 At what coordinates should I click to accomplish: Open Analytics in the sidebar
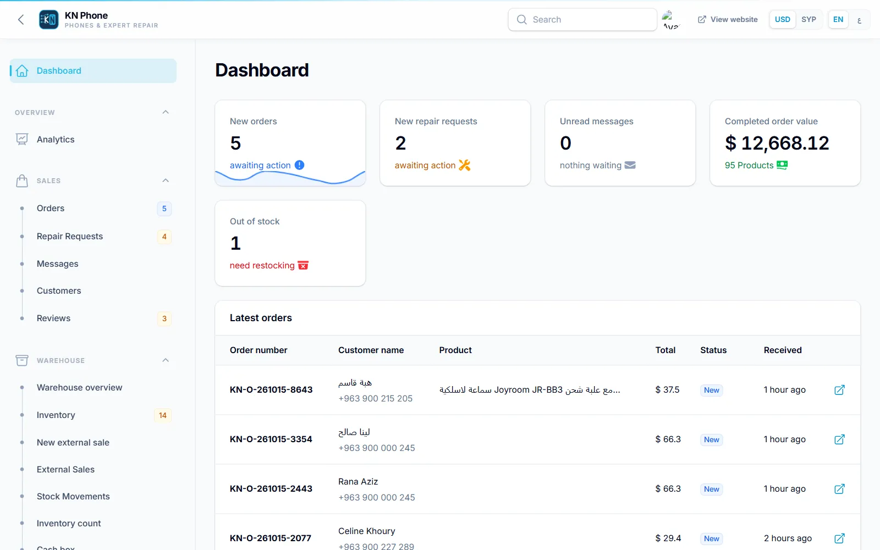click(93, 139)
